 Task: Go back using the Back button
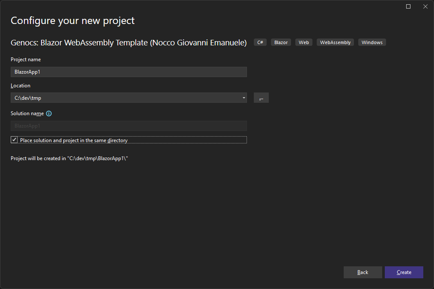click(x=363, y=272)
